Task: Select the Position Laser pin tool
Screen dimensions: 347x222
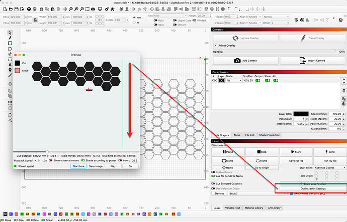Action: pos(10,70)
